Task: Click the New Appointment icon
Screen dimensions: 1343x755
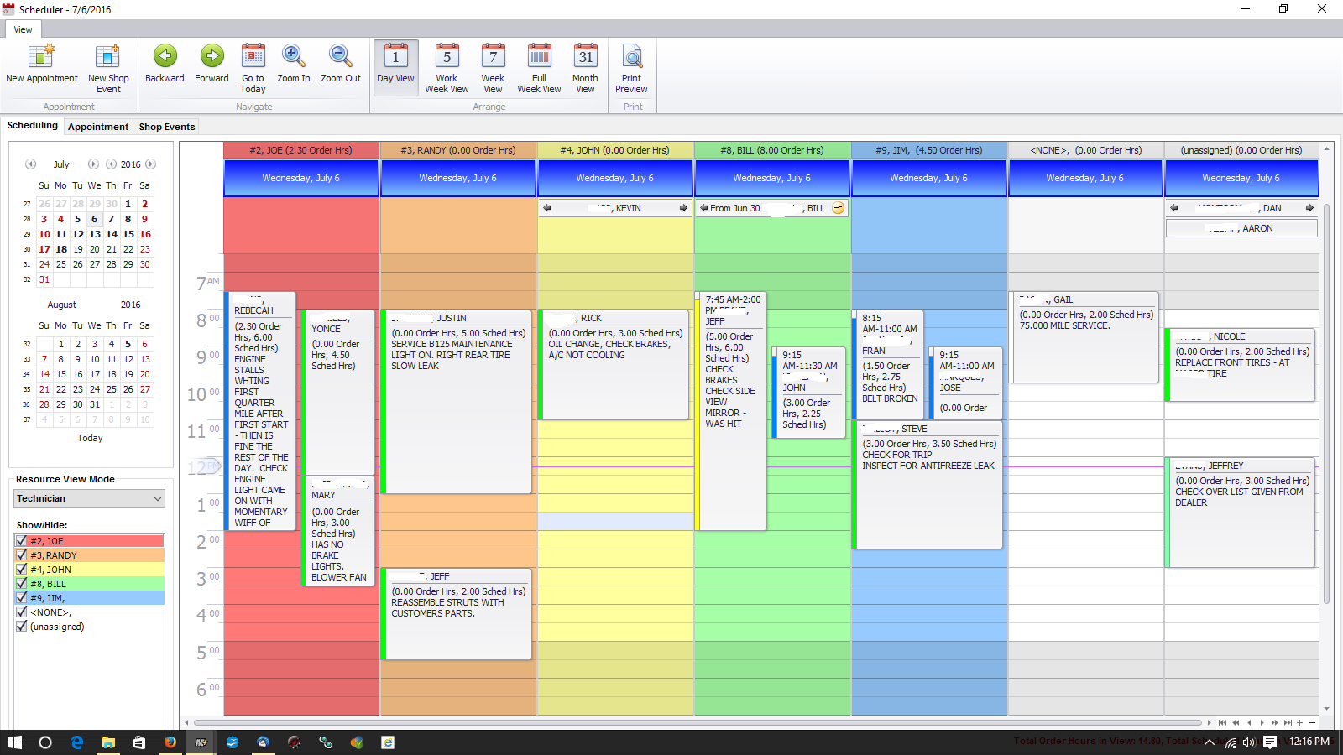Action: [x=41, y=57]
